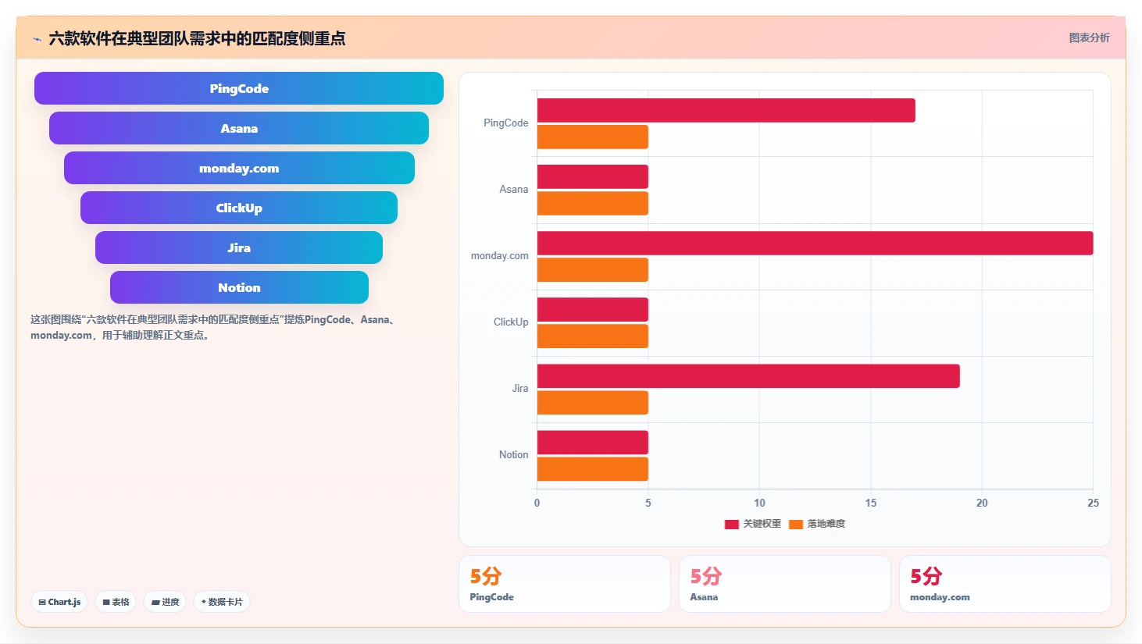The image size is (1142, 644).
Task: Open the monday.com 5分 data card
Action: tap(1005, 584)
